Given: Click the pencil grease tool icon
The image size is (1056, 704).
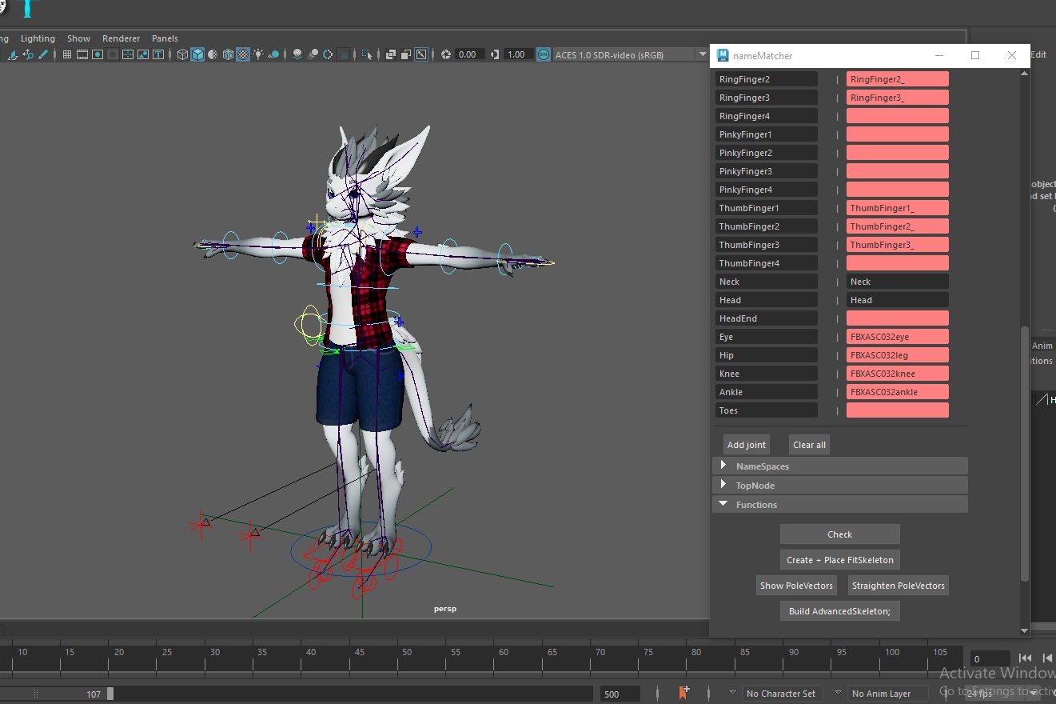Looking at the screenshot, I should tap(43, 54).
